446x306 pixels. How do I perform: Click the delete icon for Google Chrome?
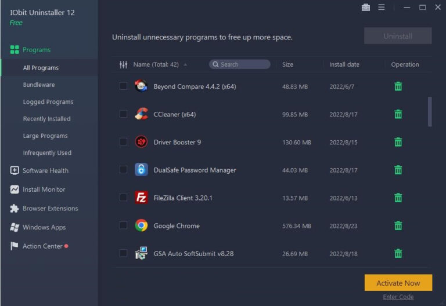point(398,225)
